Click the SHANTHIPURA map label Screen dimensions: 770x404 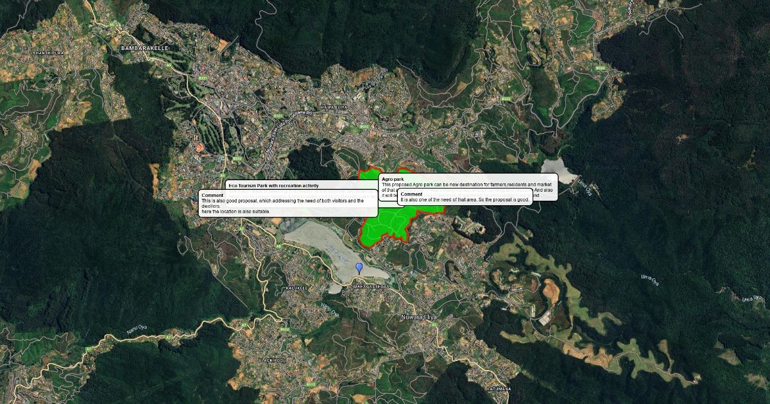click(x=49, y=53)
